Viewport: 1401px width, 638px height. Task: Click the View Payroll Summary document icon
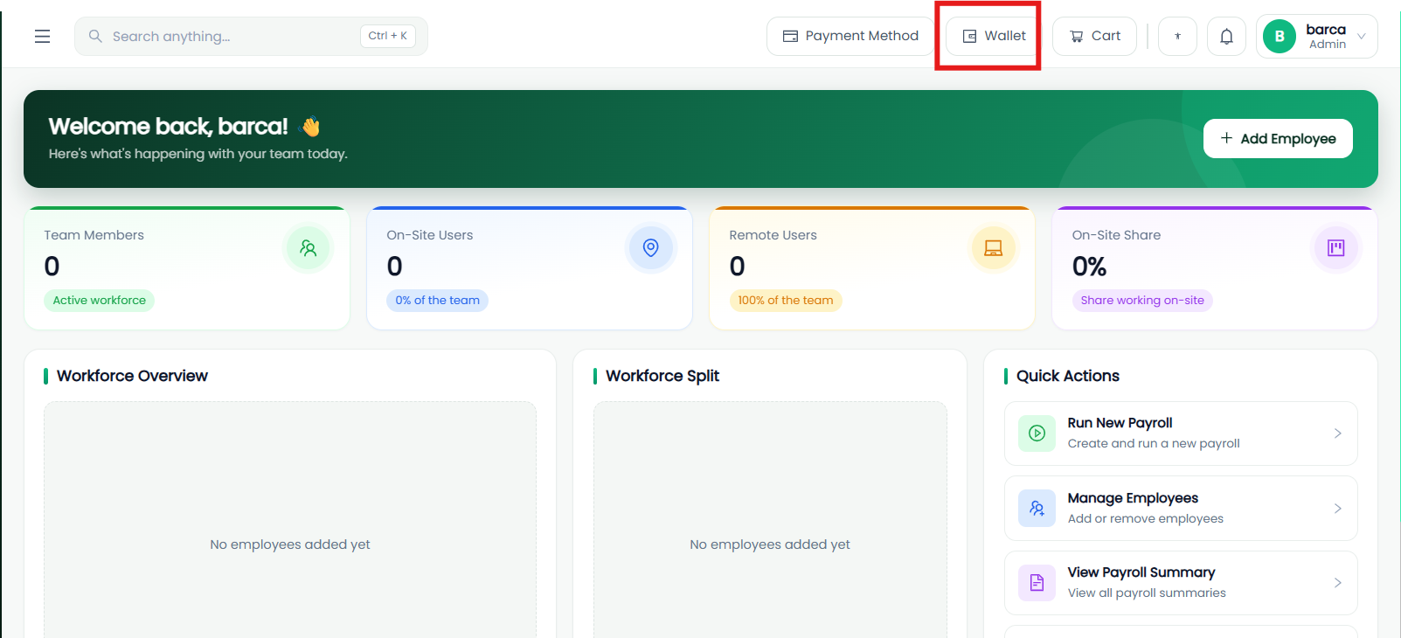pos(1037,583)
